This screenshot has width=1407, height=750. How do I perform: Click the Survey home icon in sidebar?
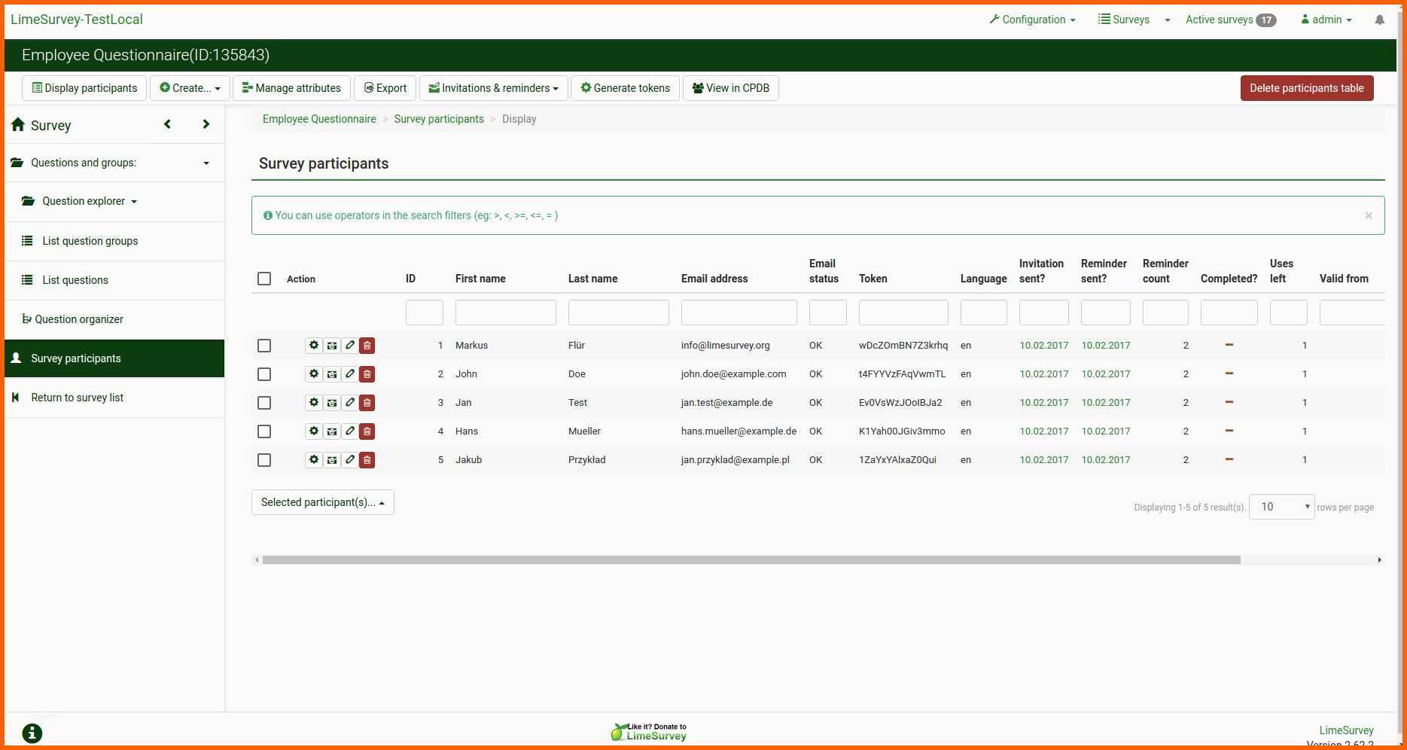point(18,125)
